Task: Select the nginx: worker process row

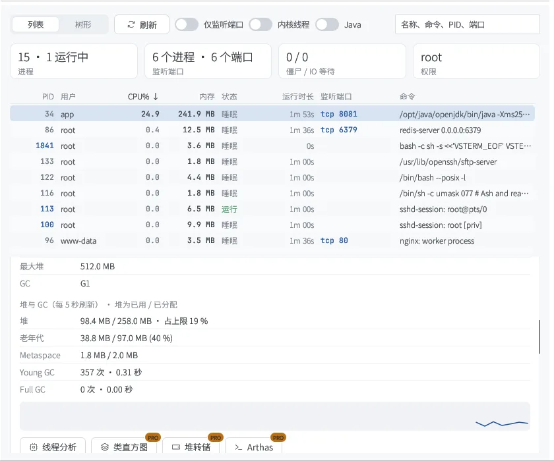Action: (272, 240)
